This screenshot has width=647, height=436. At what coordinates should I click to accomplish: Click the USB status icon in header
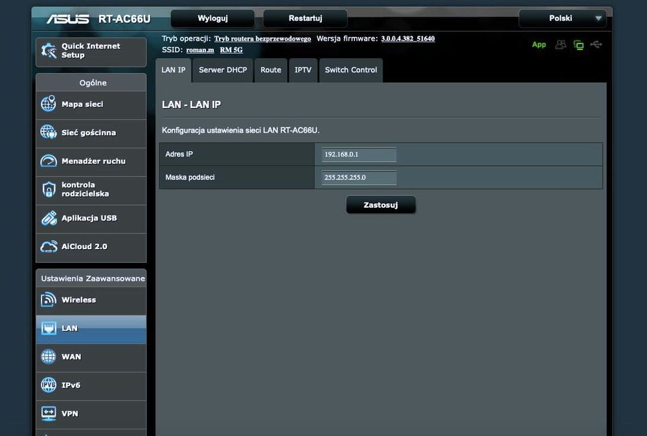[x=596, y=45]
